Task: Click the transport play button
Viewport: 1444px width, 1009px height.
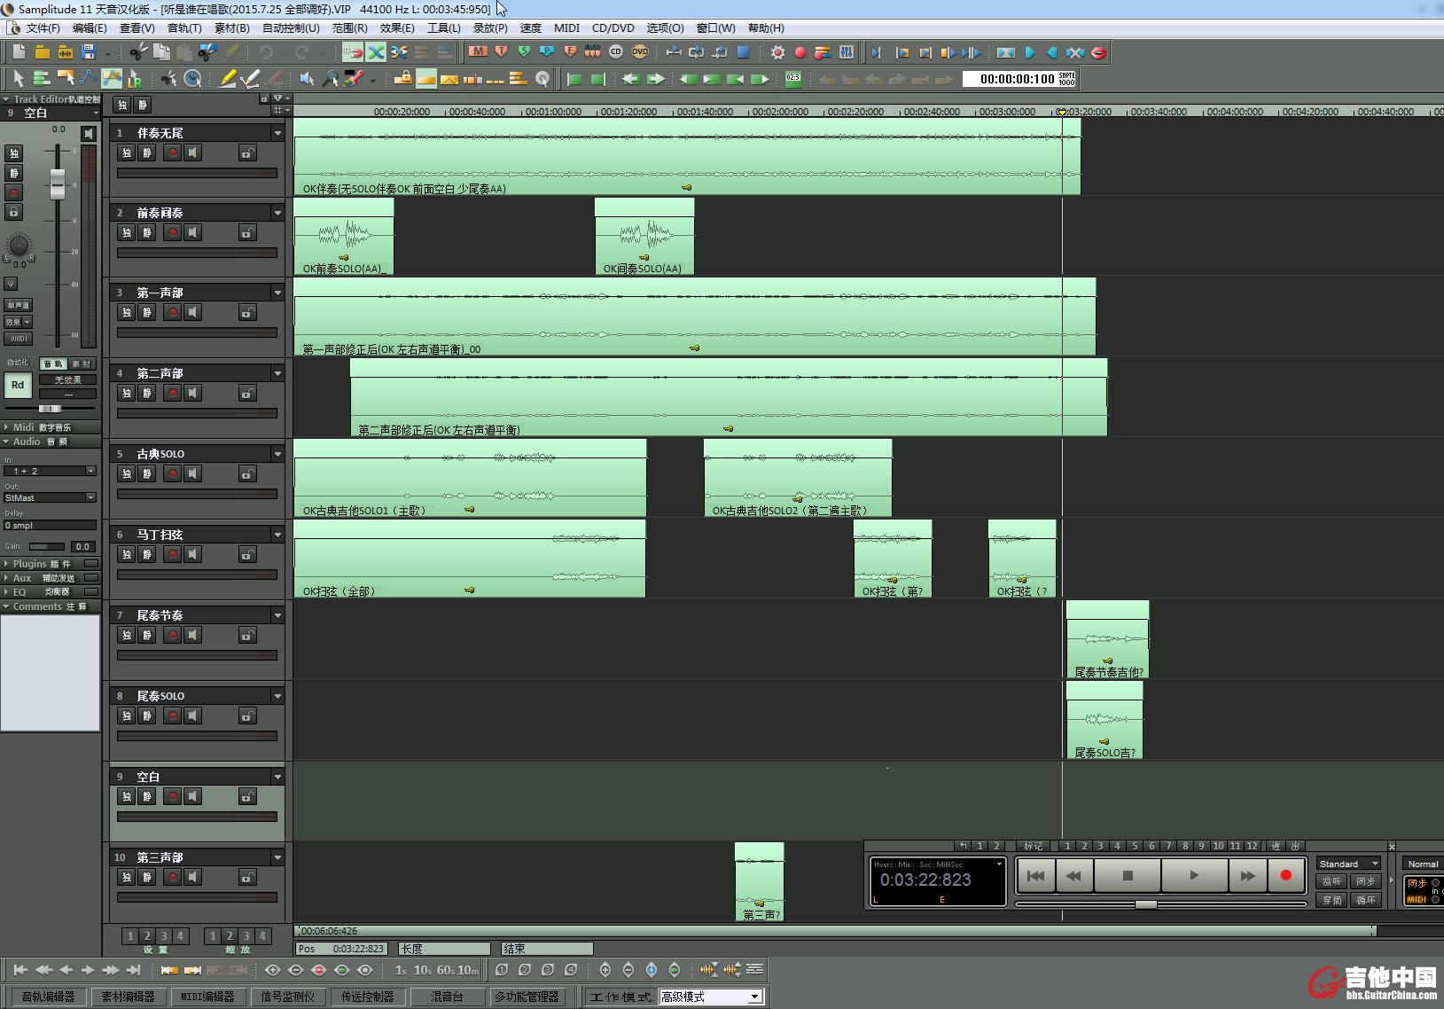Action: [x=1194, y=875]
